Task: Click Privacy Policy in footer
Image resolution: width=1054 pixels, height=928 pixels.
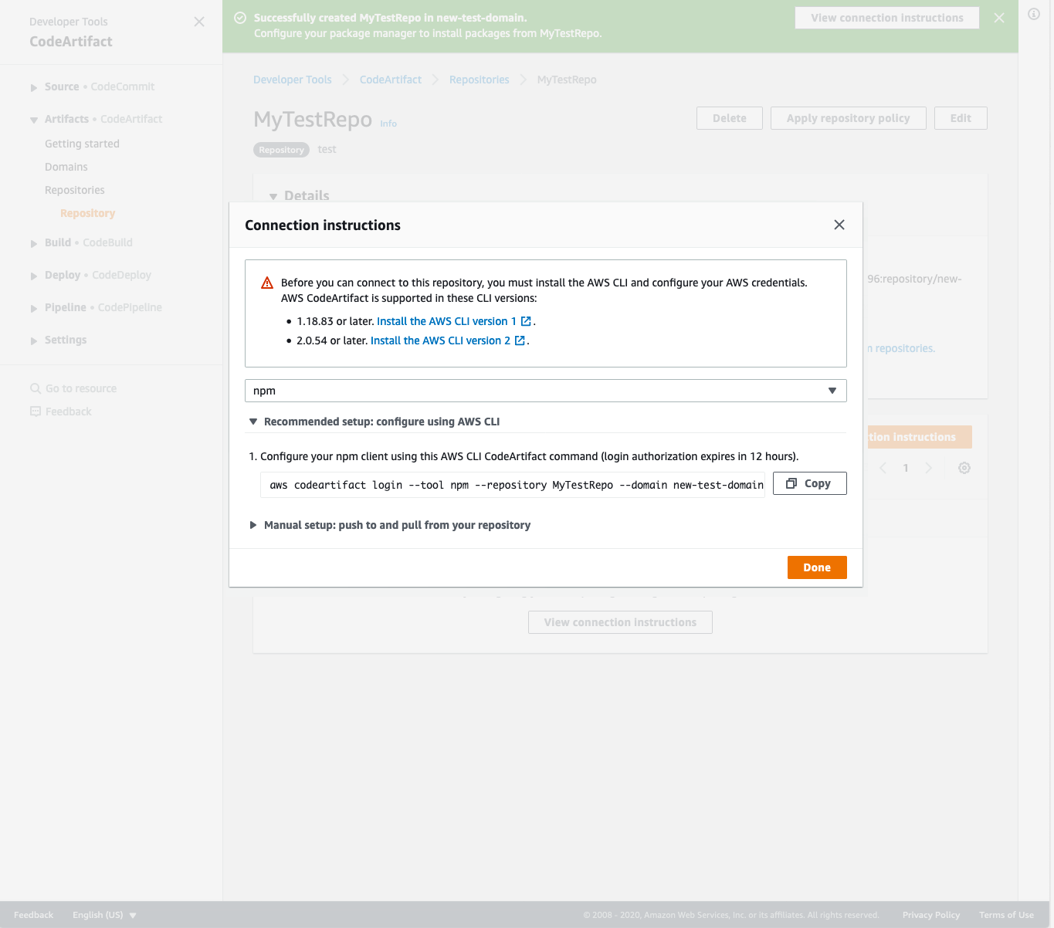Action: tap(931, 915)
